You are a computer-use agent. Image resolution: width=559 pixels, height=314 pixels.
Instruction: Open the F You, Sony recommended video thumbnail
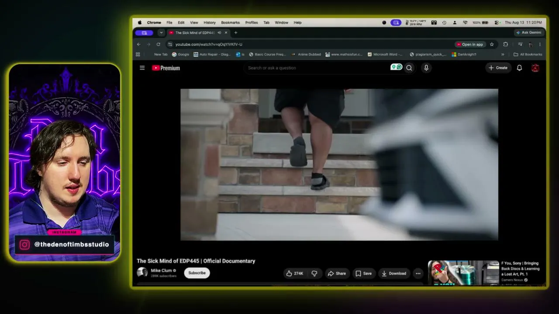(x=463, y=273)
